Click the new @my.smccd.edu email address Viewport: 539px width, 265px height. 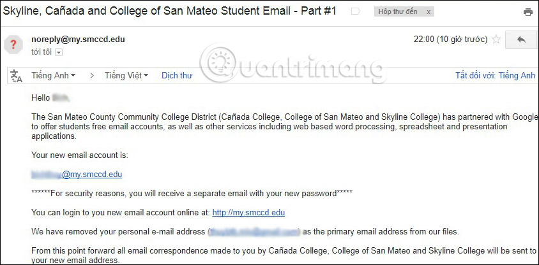(77, 175)
